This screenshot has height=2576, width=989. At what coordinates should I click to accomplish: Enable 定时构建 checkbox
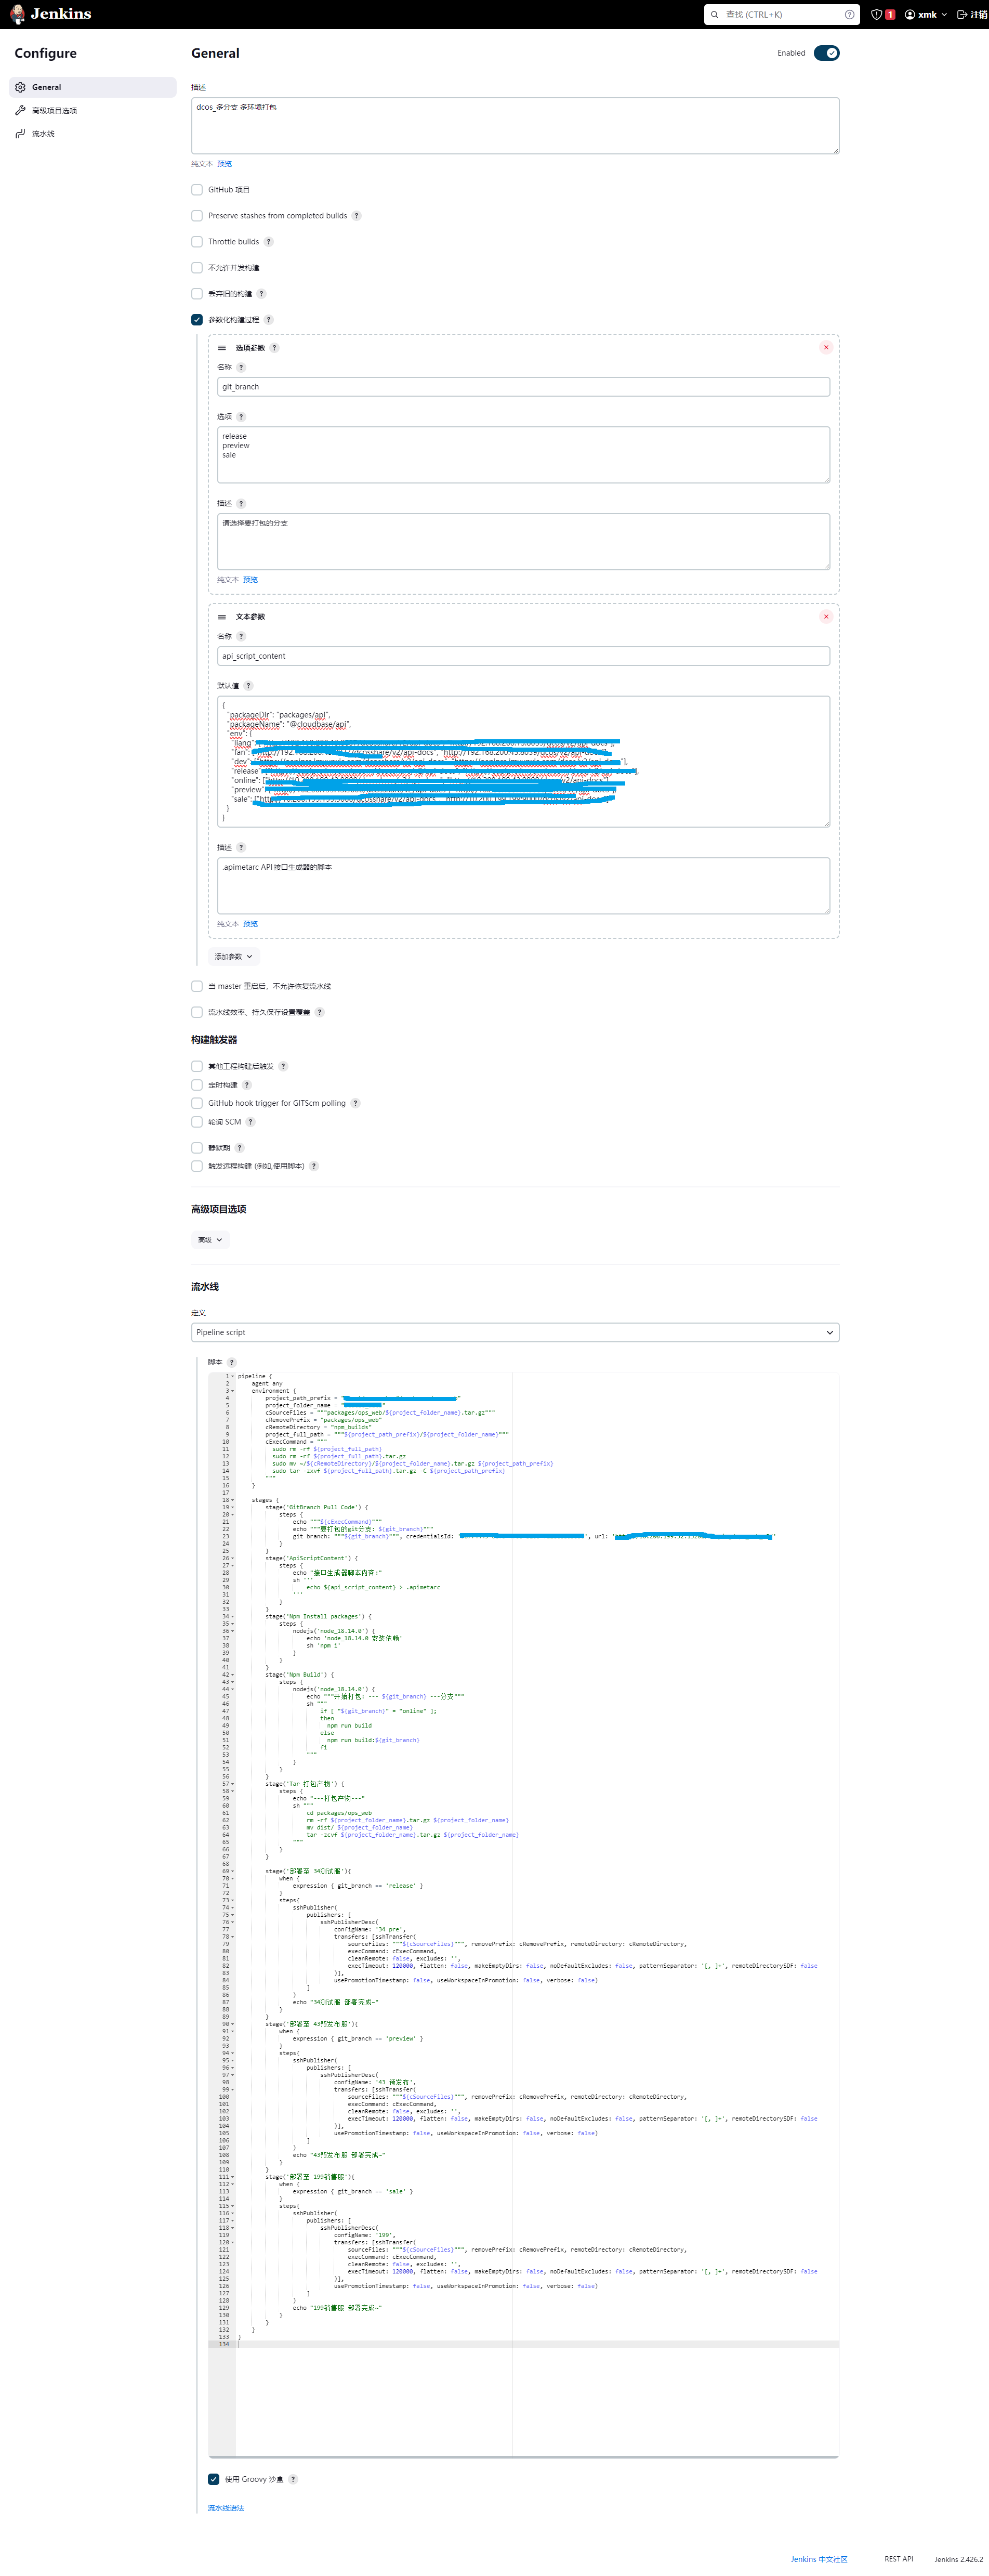pos(197,1085)
